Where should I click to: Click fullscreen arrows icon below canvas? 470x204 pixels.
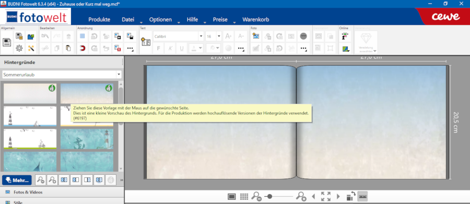(325, 197)
